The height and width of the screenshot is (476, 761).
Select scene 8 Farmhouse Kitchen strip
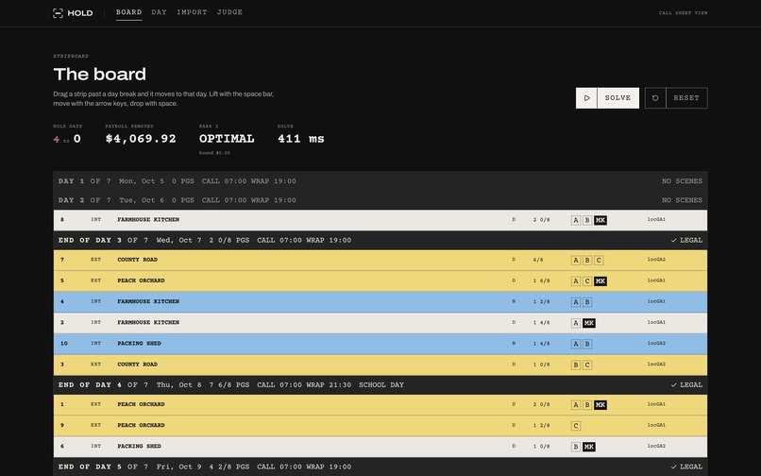pos(380,220)
